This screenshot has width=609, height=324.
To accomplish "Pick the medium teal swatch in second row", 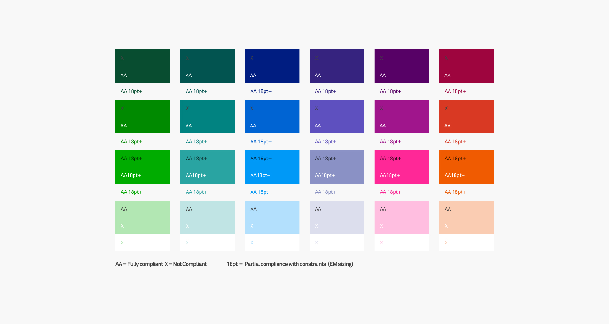I will (x=207, y=116).
